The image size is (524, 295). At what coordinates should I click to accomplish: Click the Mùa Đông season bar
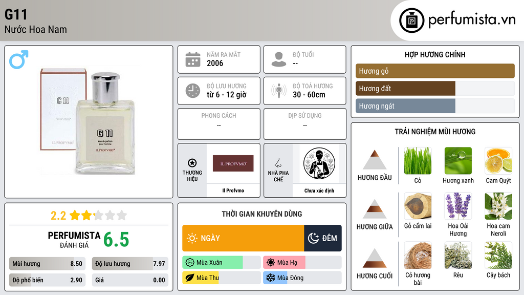pos(302,278)
